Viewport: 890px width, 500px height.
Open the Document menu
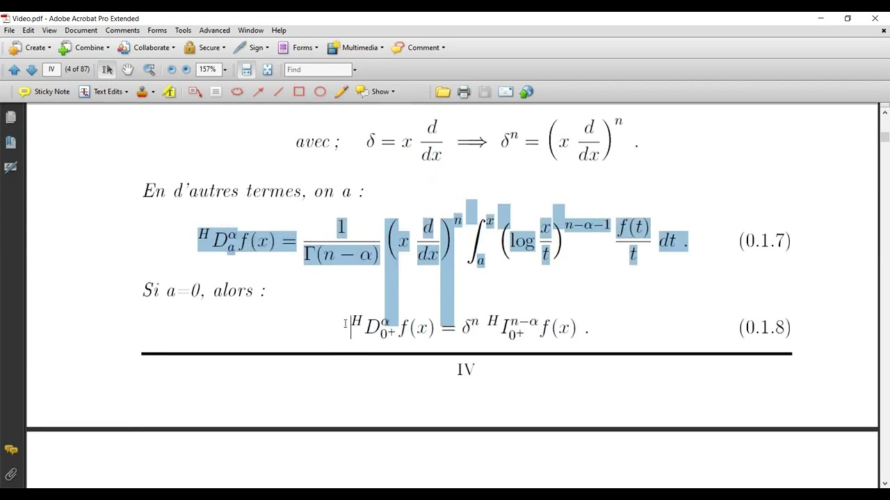point(81,31)
